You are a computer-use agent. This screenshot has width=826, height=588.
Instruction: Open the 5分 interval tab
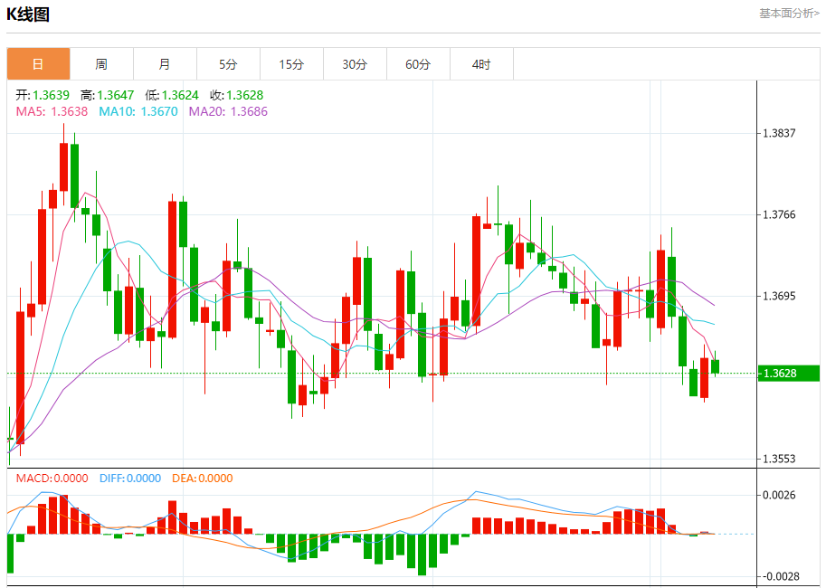click(x=228, y=64)
